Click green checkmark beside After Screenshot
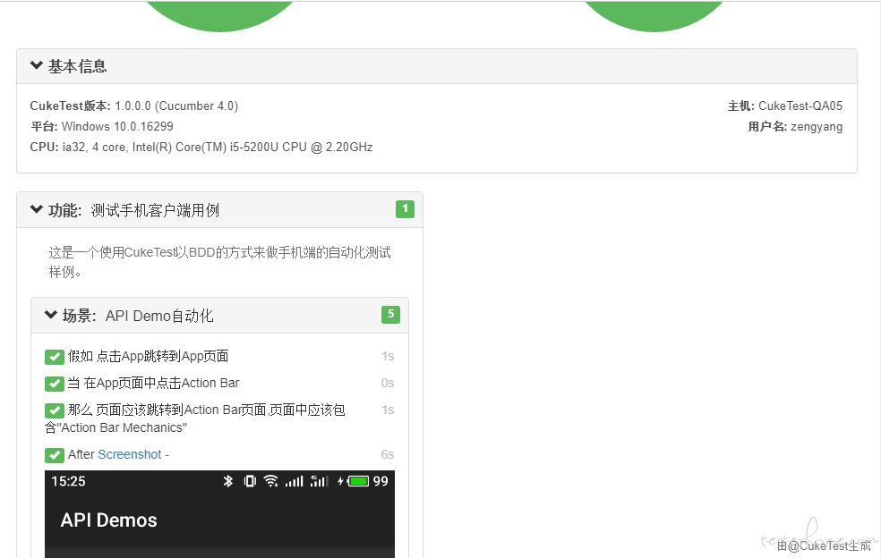The width and height of the screenshot is (881, 558). [x=55, y=454]
